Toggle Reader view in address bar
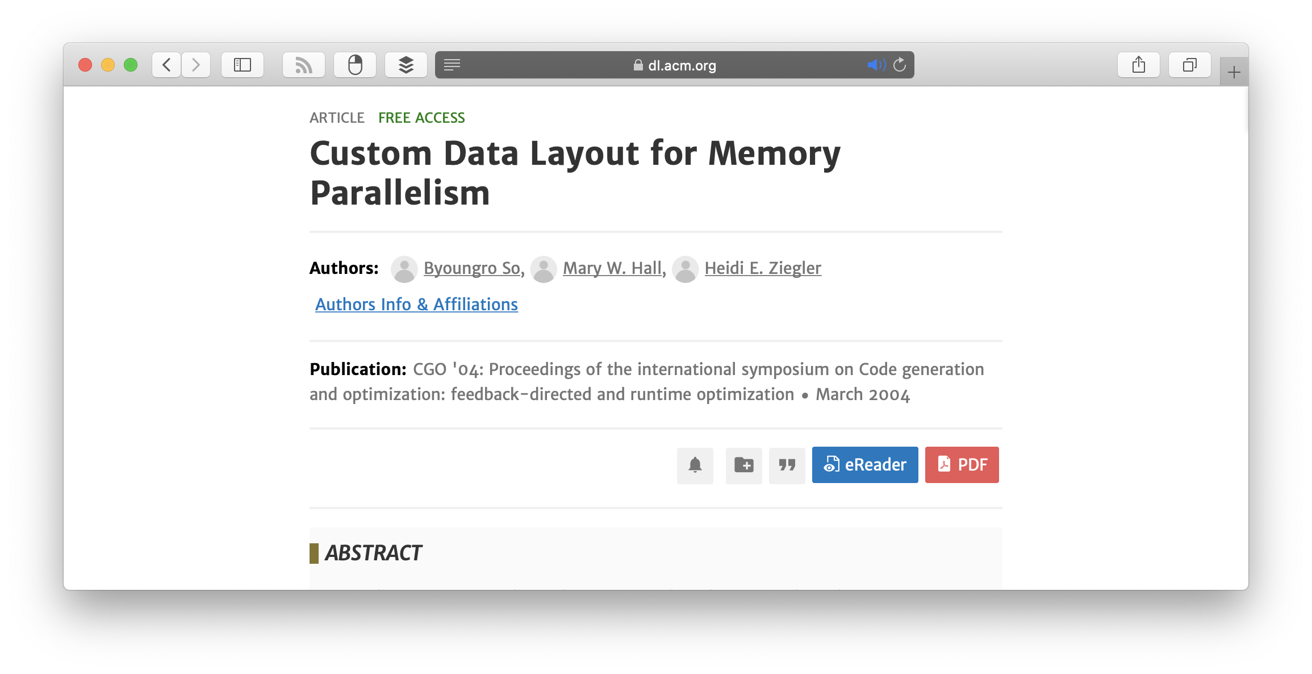This screenshot has height=674, width=1312. [x=452, y=65]
